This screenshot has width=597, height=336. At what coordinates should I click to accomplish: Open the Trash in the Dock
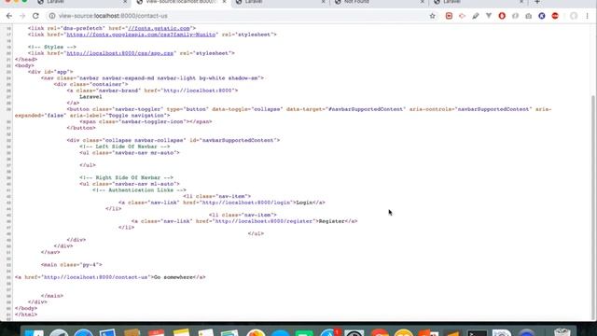pos(562,332)
